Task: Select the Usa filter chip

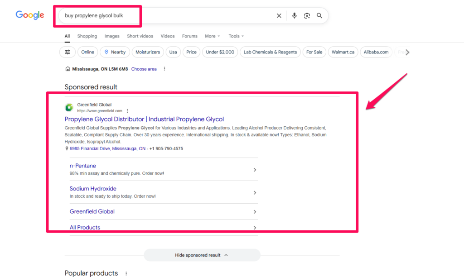Action: click(173, 52)
